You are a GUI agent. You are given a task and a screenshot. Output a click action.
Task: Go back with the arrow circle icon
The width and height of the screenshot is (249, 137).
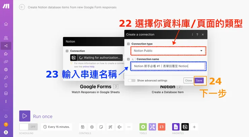point(22,7)
